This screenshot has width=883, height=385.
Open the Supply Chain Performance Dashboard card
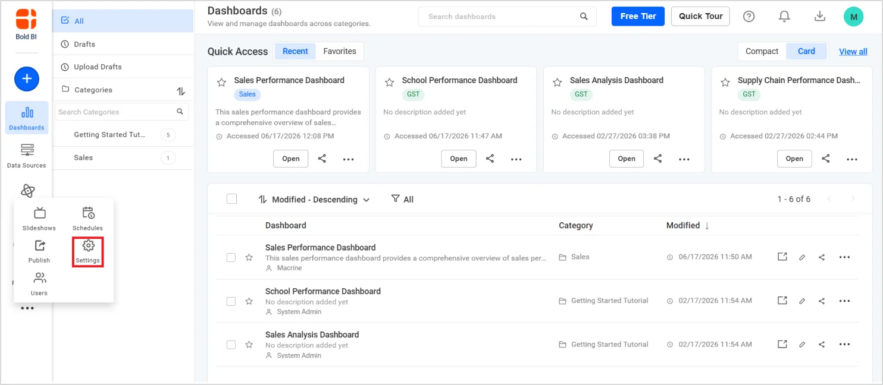[794, 159]
